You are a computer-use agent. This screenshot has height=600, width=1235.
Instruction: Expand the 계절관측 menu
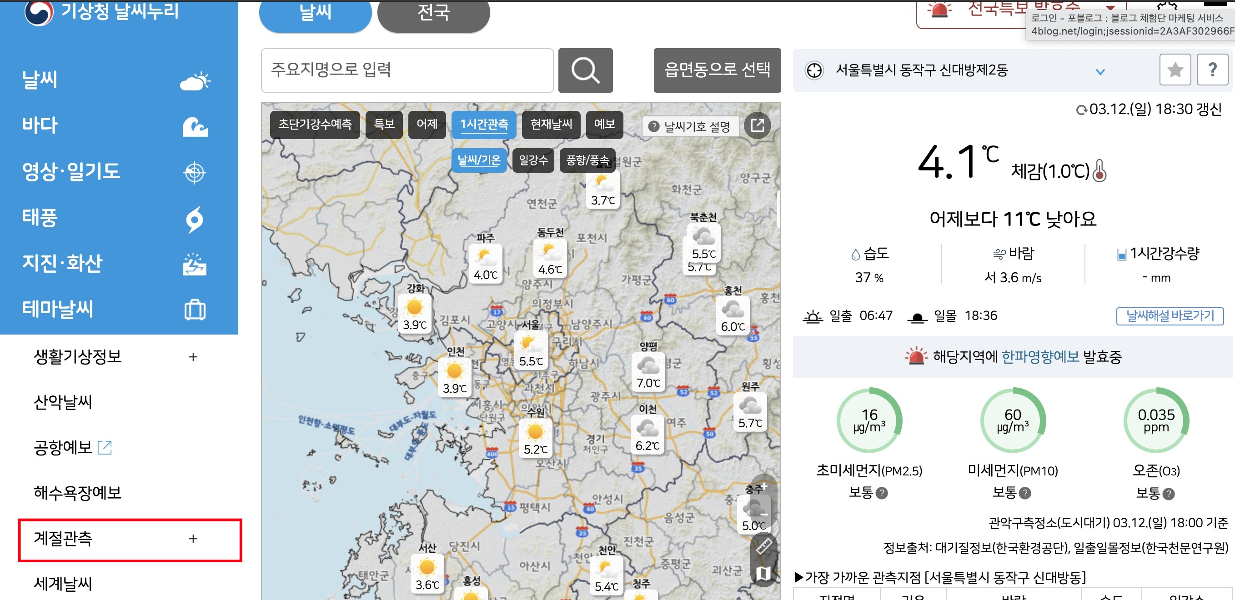click(193, 539)
